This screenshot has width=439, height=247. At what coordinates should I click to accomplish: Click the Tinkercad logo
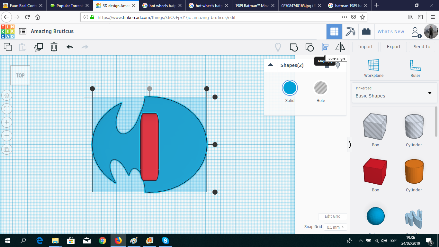click(x=7, y=31)
